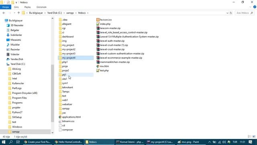257x145 pixels.
Task: Expand the ribbon with chevron
Action: coord(250,7)
